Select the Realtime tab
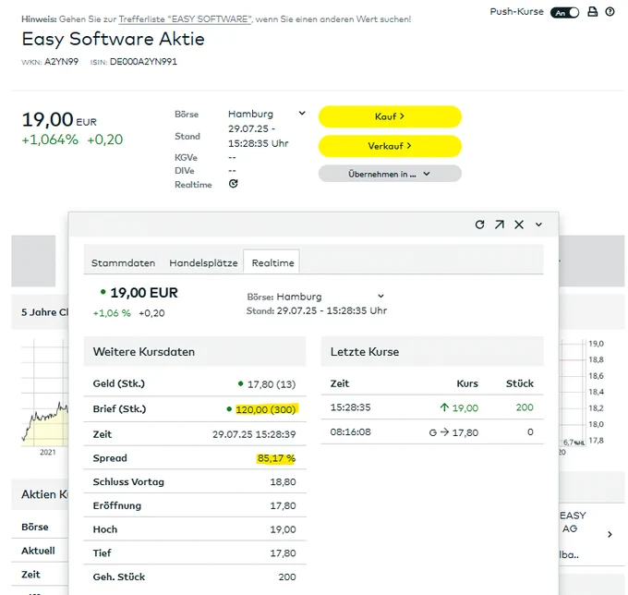Image resolution: width=628 pixels, height=595 pixels. pos(272,262)
